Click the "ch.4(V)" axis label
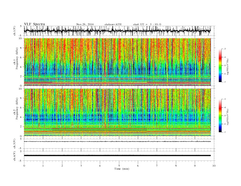The width and height of the screenshot is (241, 186). coord(15,156)
